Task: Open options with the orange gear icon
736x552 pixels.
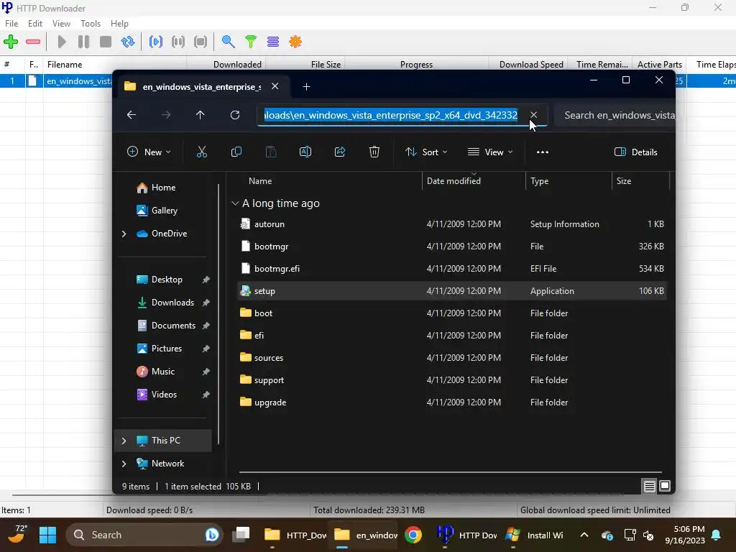Action: point(295,42)
